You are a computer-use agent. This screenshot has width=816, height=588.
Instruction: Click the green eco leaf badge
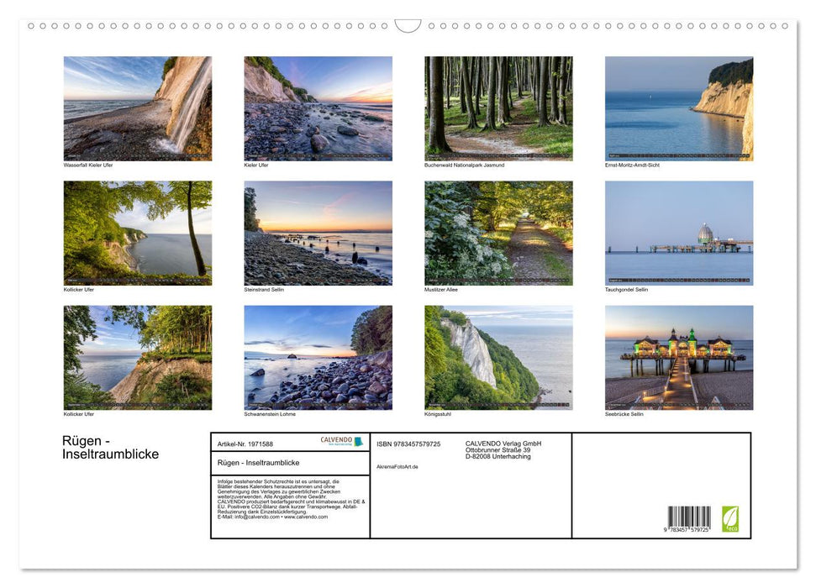click(x=730, y=518)
